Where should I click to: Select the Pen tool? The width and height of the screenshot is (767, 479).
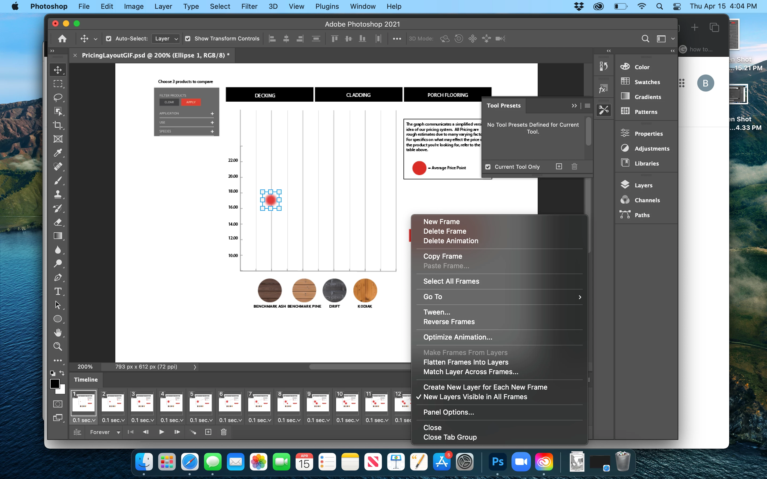point(58,278)
